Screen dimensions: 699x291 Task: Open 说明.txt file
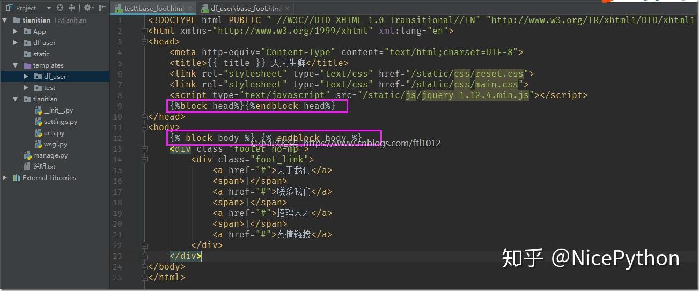44,167
